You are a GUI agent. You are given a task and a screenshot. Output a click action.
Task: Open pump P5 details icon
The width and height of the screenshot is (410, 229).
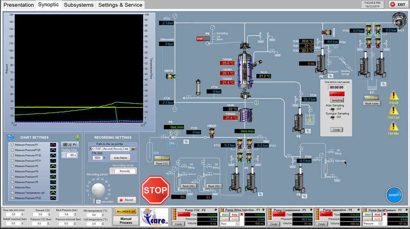308,131
